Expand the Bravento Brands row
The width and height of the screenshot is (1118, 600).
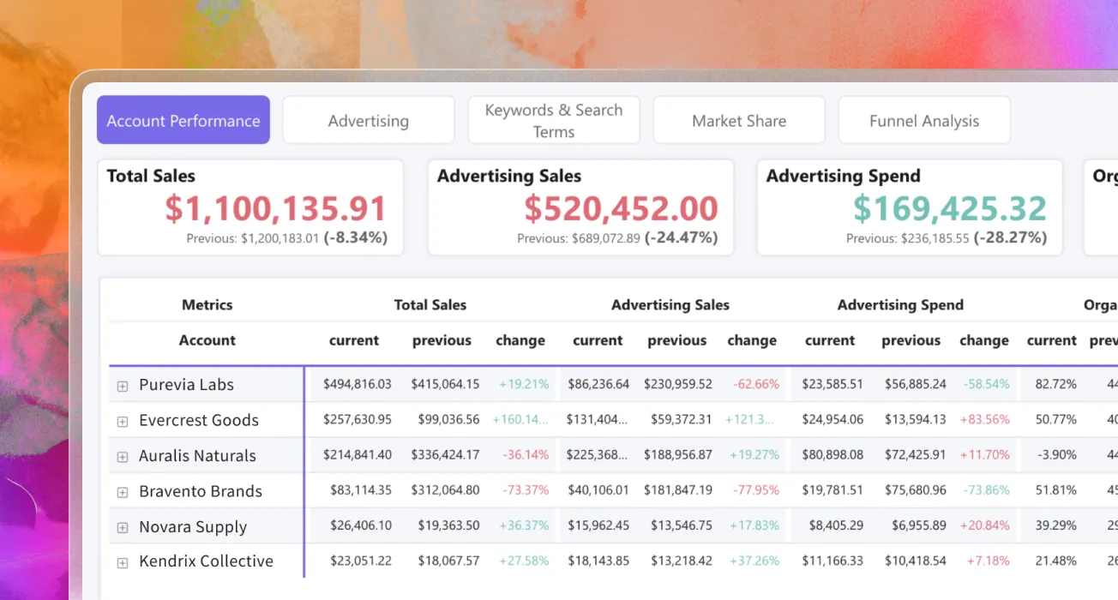click(x=123, y=492)
